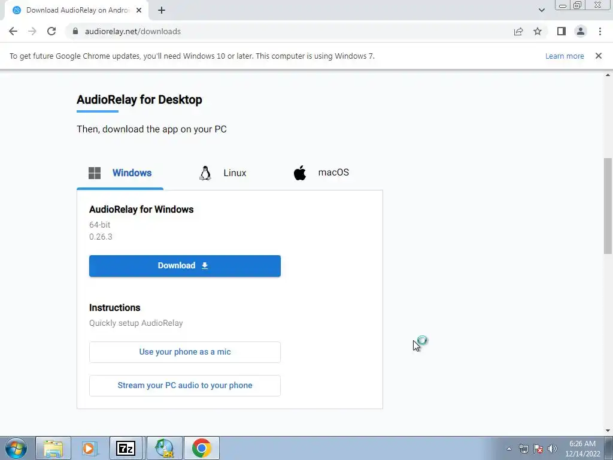Click the address bar URL field
The image size is (613, 460).
(x=289, y=31)
